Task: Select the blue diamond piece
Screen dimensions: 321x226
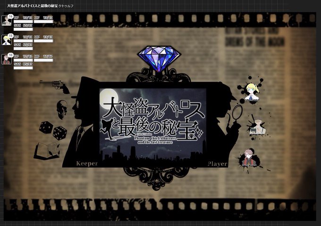Action: coord(159,59)
